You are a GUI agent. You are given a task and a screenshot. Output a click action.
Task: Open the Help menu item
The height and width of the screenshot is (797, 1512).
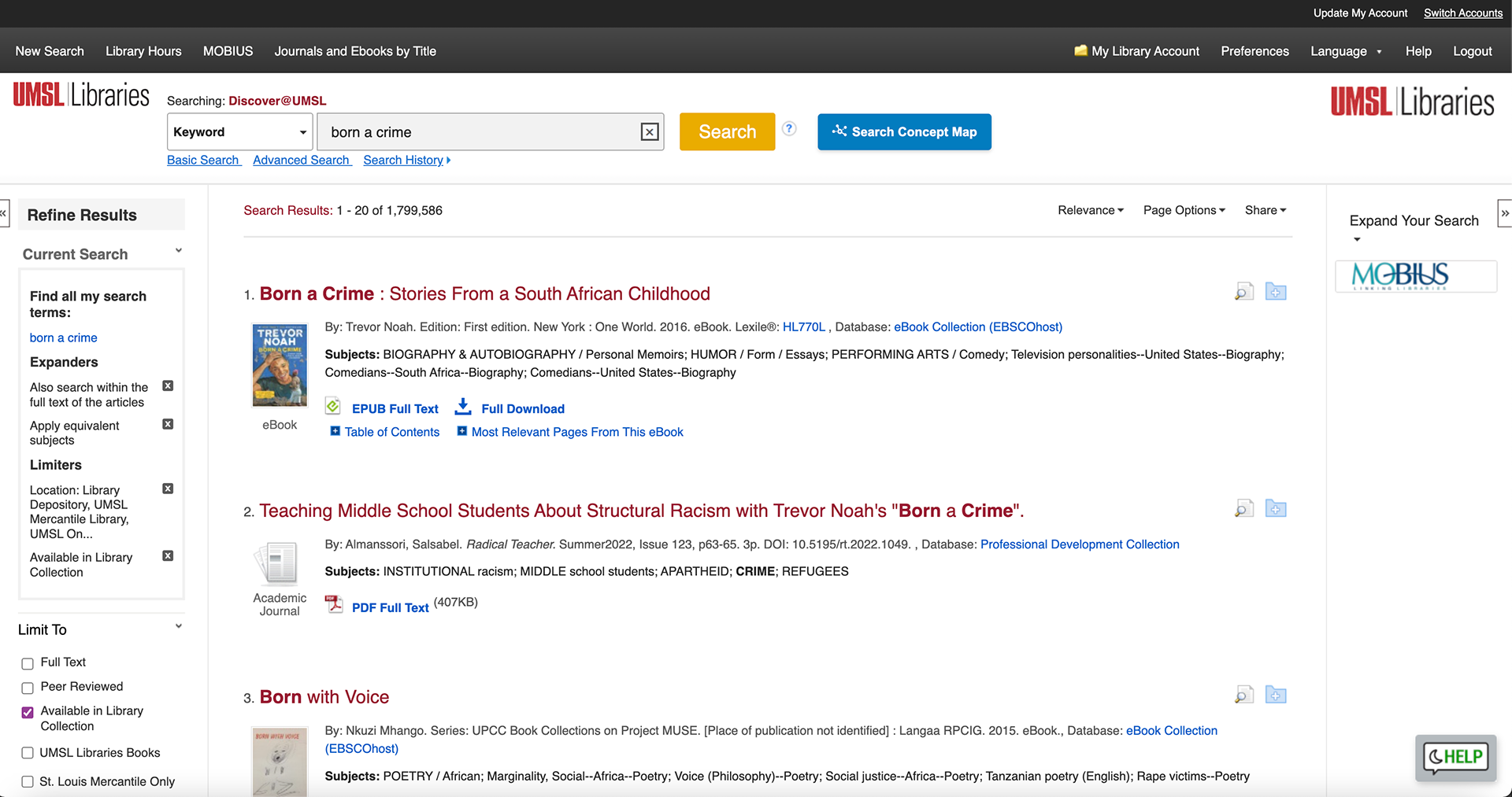tap(1418, 51)
